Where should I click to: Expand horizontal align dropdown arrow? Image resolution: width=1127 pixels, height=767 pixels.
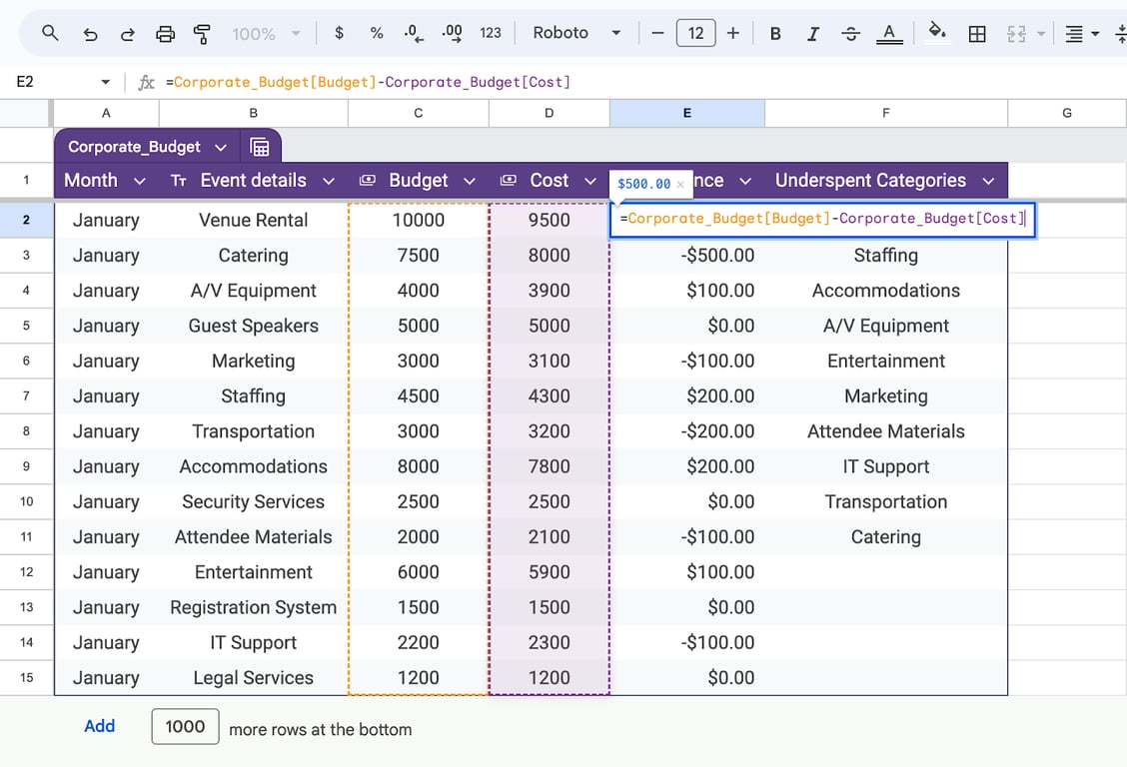[x=1095, y=34]
